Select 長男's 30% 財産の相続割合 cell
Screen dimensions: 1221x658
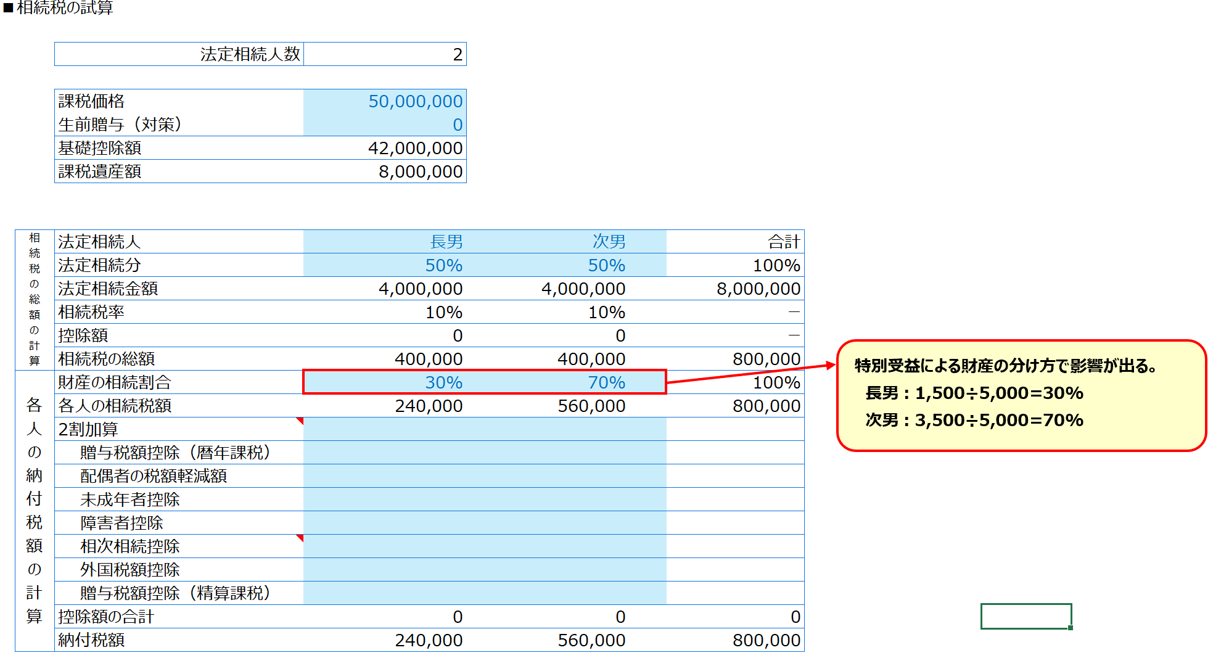point(385,382)
